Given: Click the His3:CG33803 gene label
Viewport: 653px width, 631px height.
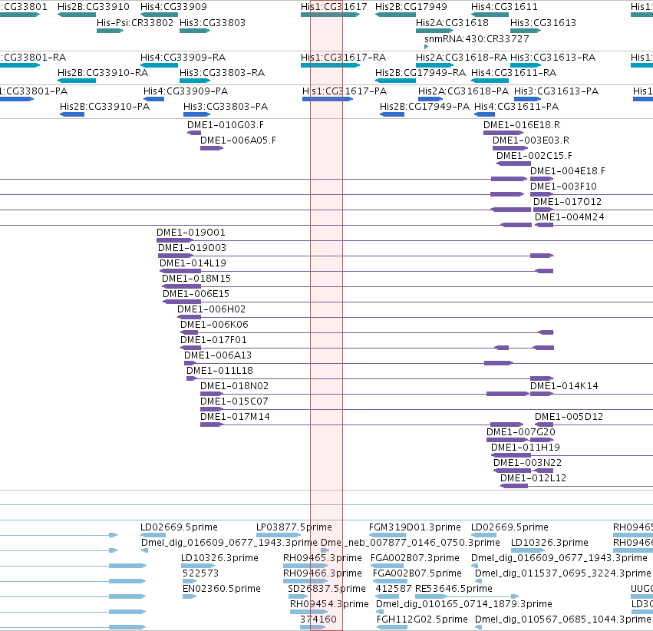Looking at the screenshot, I should tap(213, 22).
